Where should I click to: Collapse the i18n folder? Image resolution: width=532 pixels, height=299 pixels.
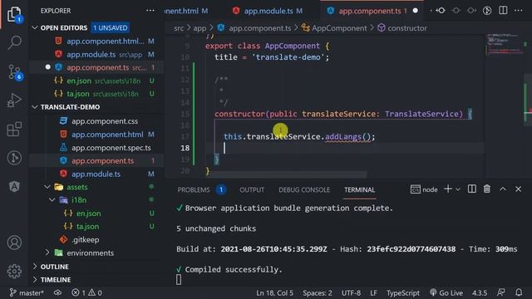52,200
